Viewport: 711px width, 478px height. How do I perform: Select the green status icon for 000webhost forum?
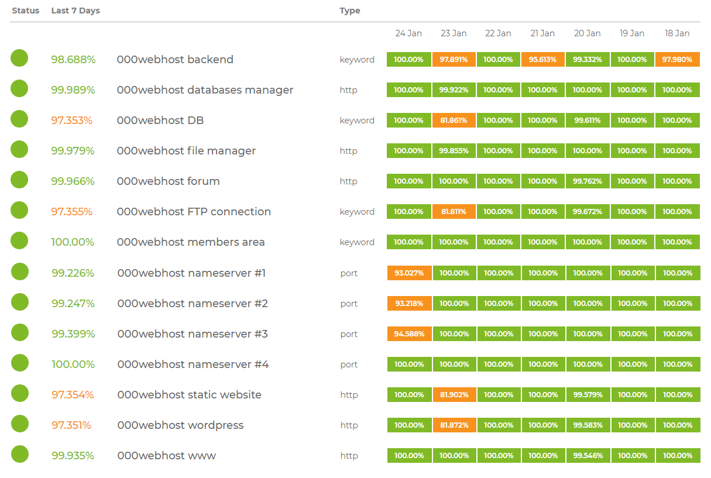pos(19,180)
